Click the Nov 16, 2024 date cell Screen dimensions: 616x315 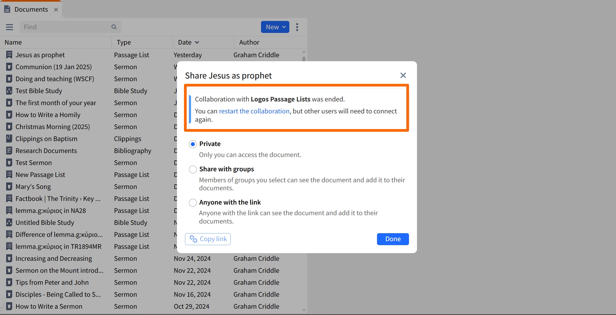point(192,294)
